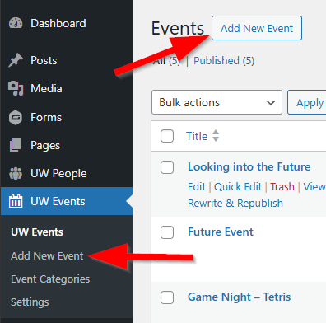Sort the list by Title arrows
The width and height of the screenshot is (326, 323).
[x=216, y=136]
